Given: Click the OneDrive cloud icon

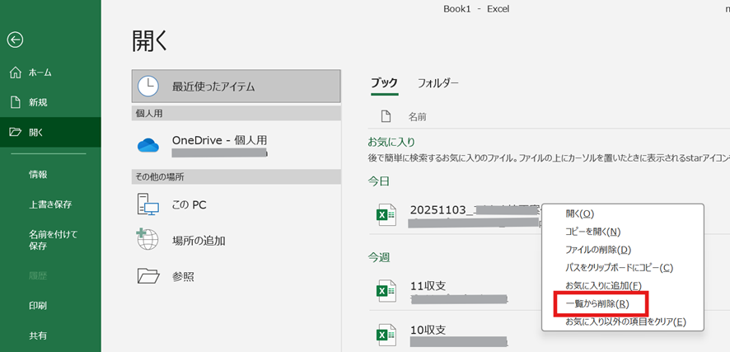Looking at the screenshot, I should click(x=148, y=145).
